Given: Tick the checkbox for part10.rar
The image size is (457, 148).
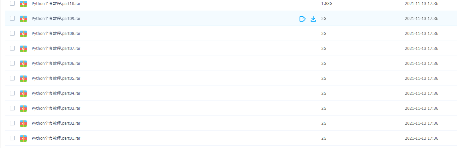Looking at the screenshot, I should pos(12,3).
